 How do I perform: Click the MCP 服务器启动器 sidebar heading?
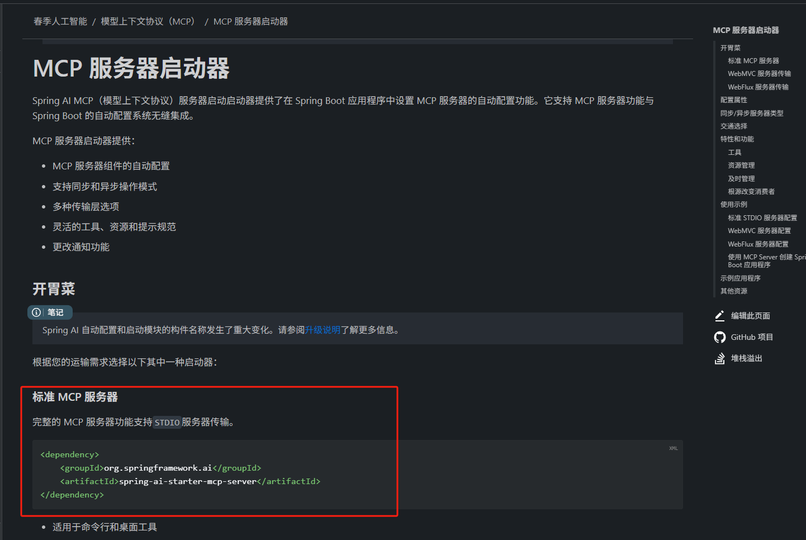pos(746,30)
